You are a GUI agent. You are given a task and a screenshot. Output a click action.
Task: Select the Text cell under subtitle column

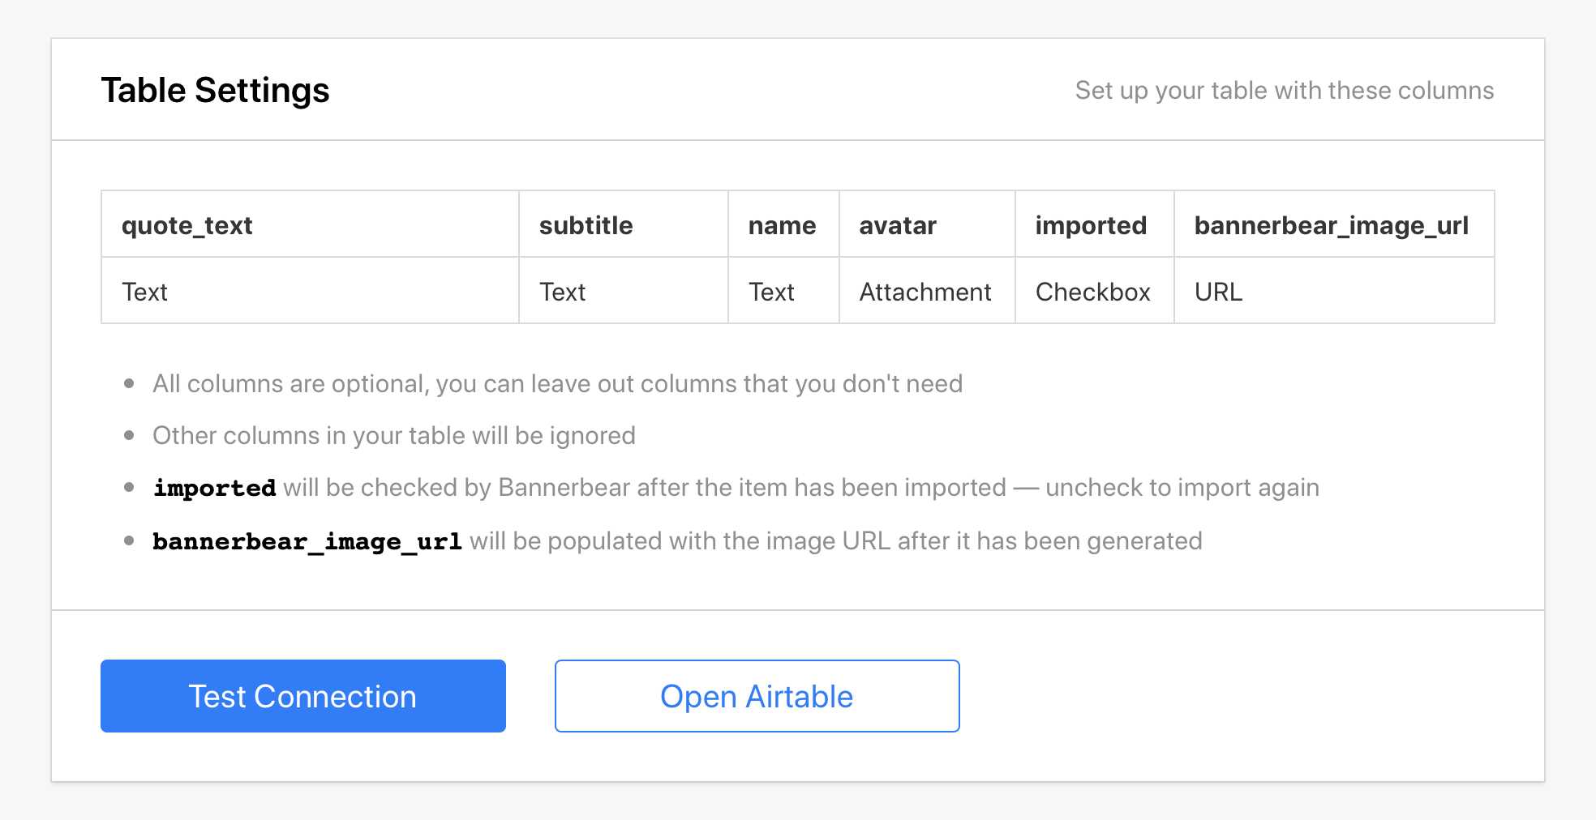pos(563,292)
